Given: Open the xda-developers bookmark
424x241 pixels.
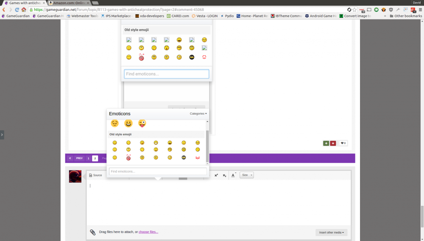Looking at the screenshot, I should [149, 16].
